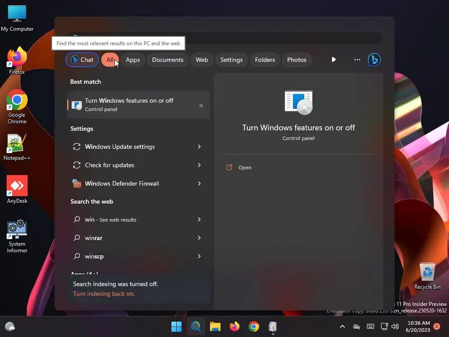Open the Bing Chat filter chip
This screenshot has height=337, width=449.
[x=82, y=60]
